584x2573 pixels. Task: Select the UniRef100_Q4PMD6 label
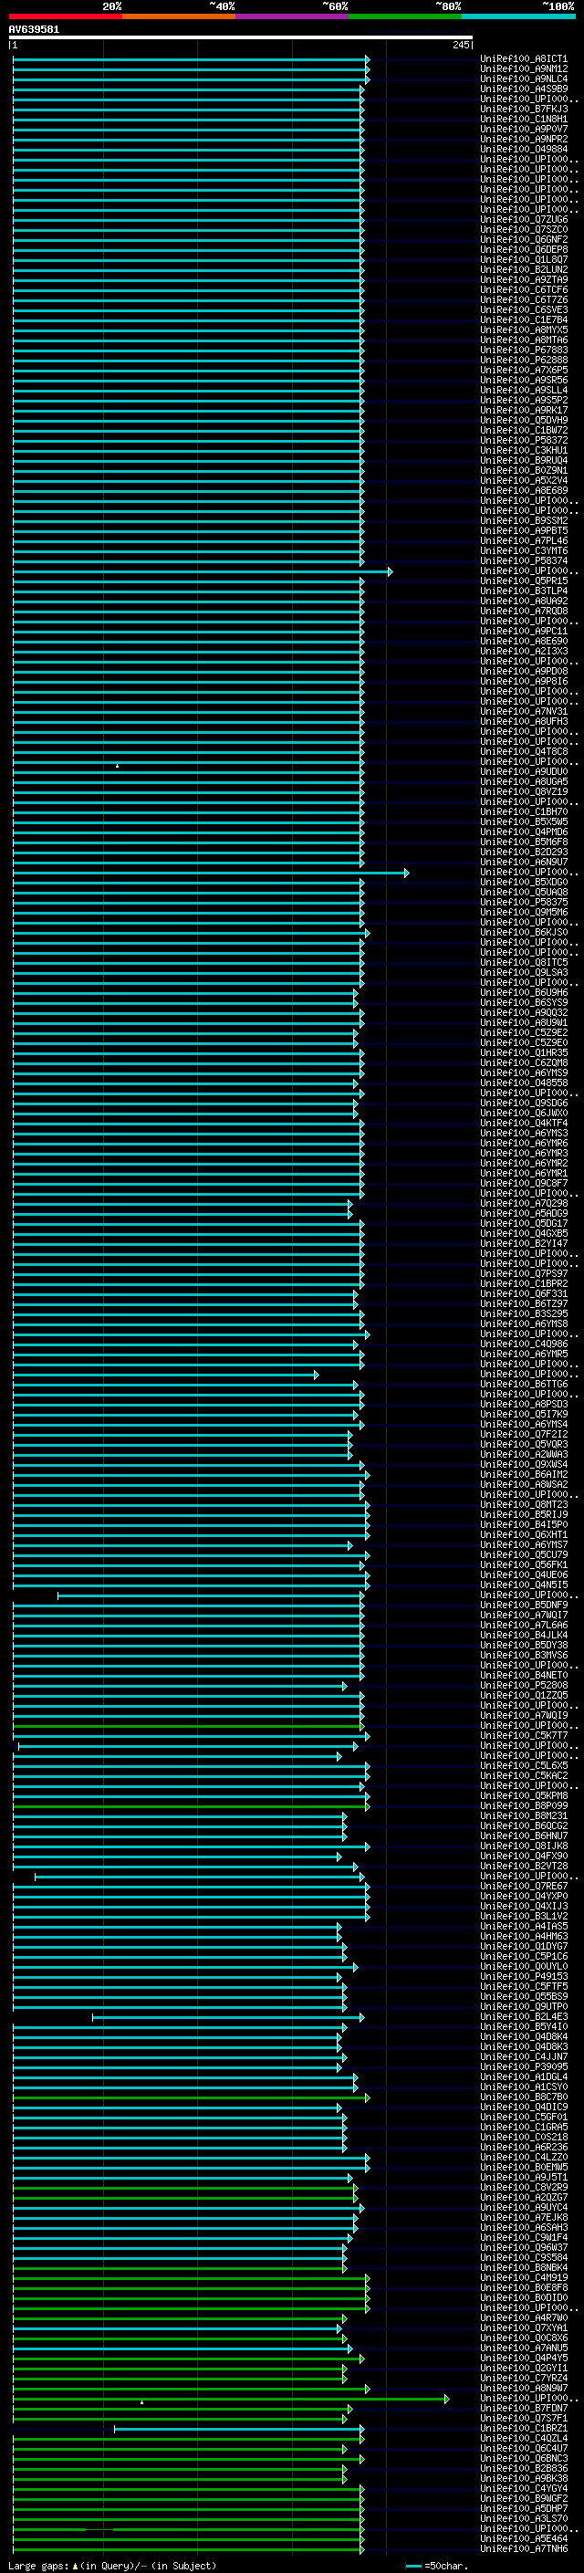pyautogui.click(x=524, y=832)
